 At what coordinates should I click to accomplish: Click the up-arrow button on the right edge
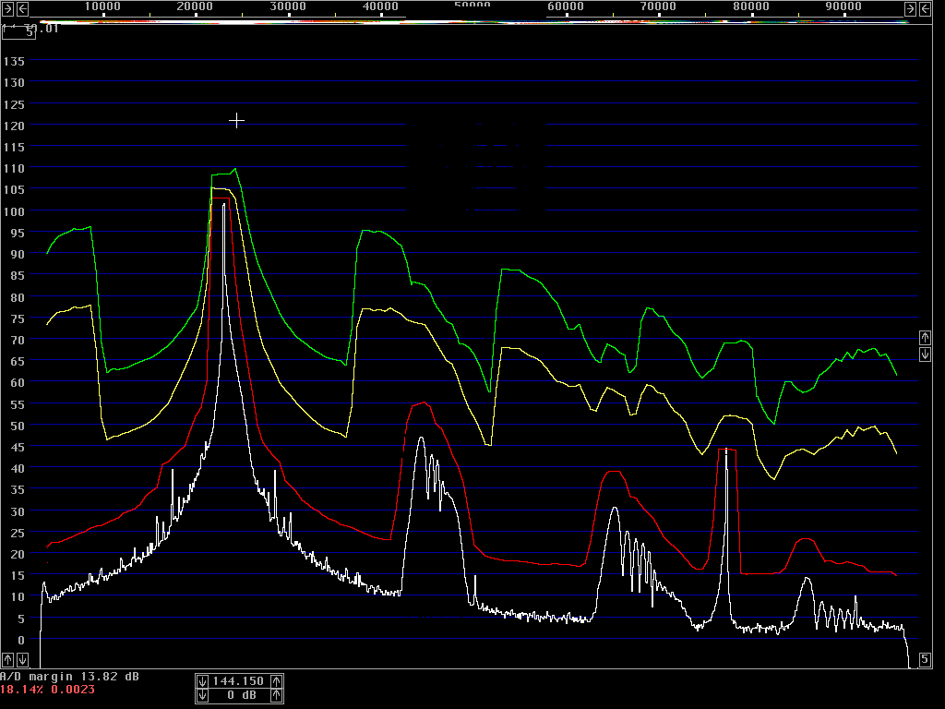[925, 338]
